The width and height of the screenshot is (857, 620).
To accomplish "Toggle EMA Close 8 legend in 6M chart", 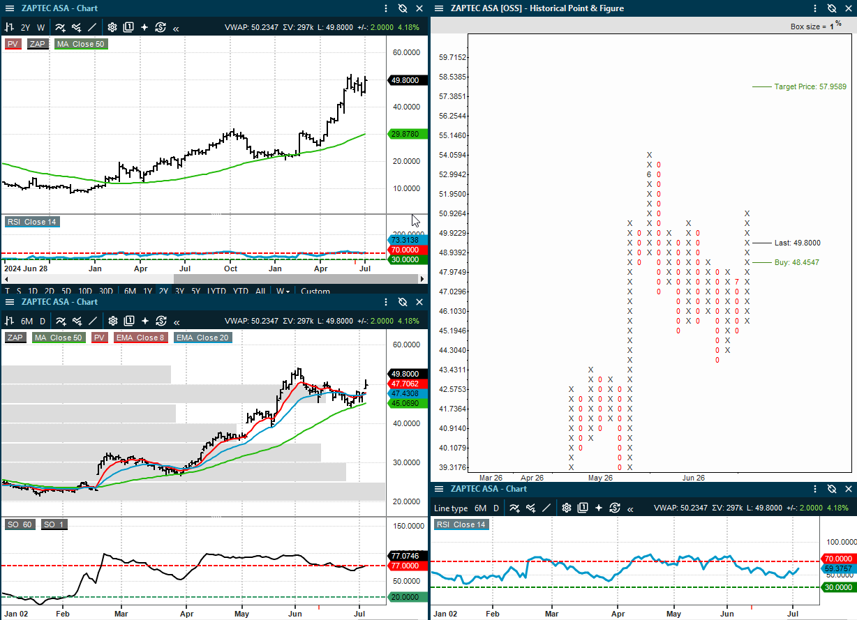I will click(x=142, y=338).
